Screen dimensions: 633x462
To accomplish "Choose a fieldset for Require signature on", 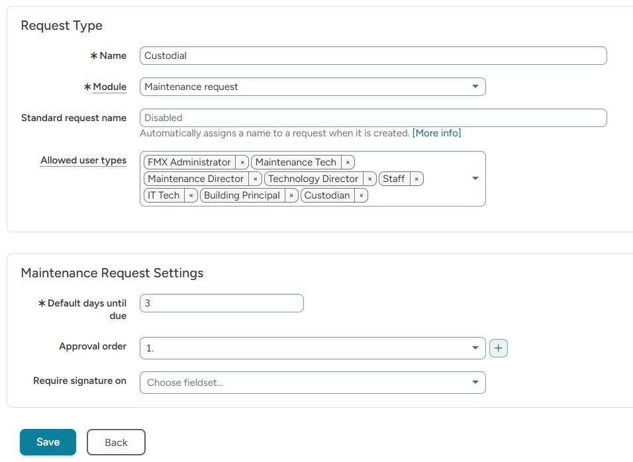I will point(313,383).
